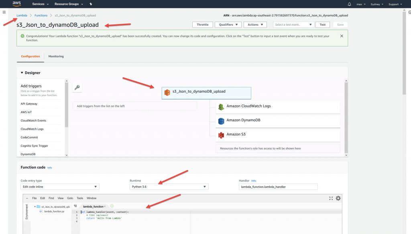Select the Amazon DynamoDB resource icon
This screenshot has width=411, height=234.
point(221,121)
